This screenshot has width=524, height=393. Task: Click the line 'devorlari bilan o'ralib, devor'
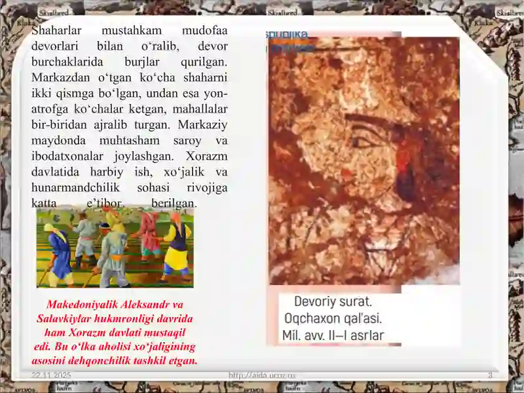point(129,46)
